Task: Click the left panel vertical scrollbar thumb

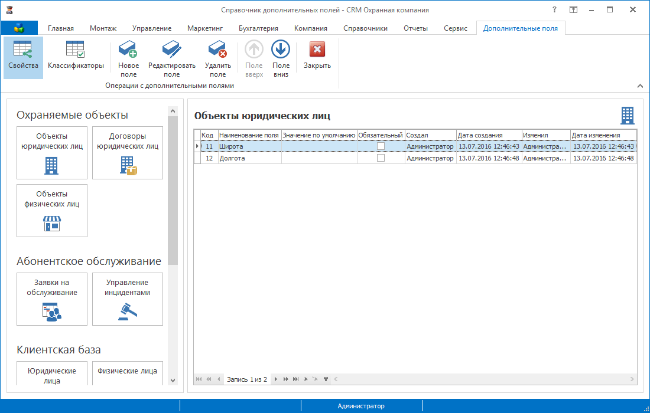Action: 173,191
